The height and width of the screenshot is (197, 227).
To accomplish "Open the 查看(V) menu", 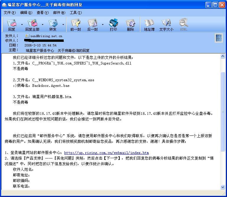I will (x=42, y=13).
